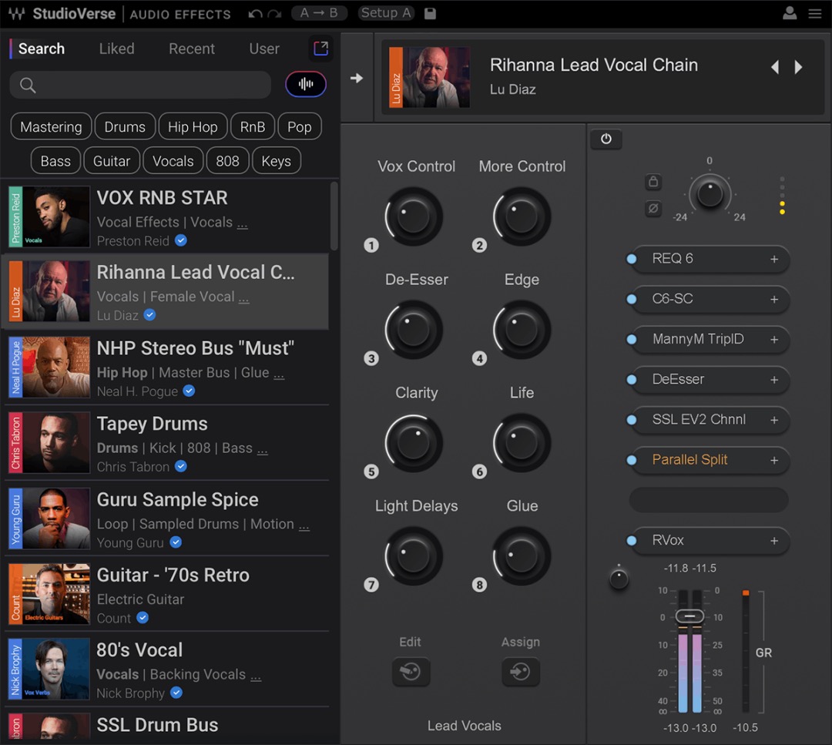Screen dimensions: 832x745
Task: Click the output level fader handle
Action: (689, 616)
